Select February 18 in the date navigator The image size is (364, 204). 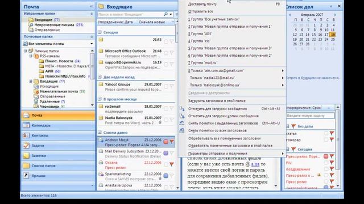tap(333, 35)
